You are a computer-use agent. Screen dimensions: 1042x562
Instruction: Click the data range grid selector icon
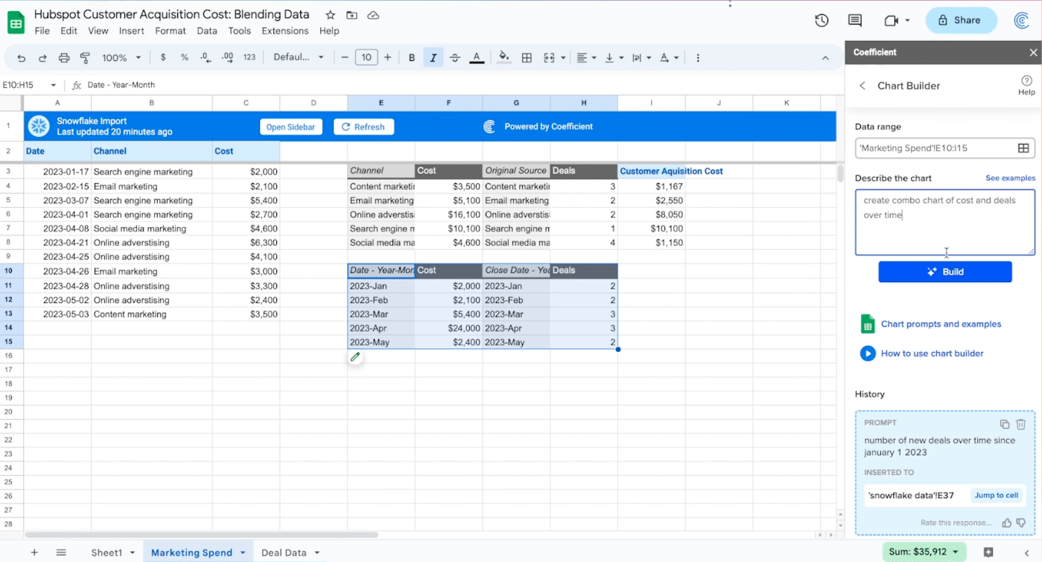point(1023,148)
